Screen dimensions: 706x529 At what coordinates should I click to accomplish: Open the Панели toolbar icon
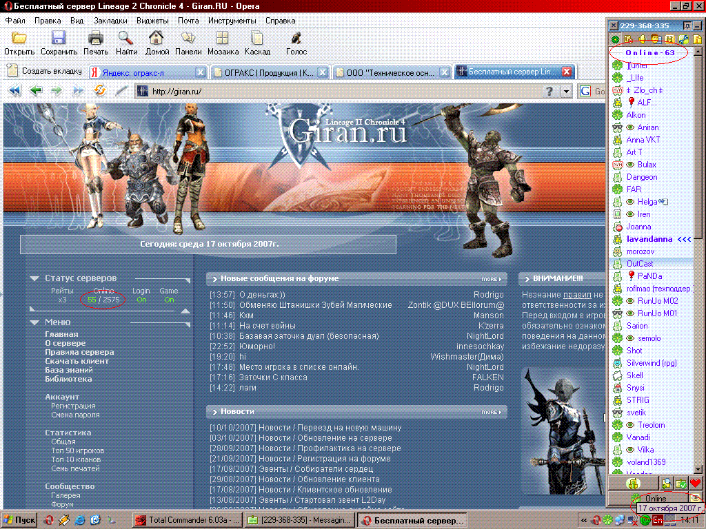pyautogui.click(x=188, y=38)
